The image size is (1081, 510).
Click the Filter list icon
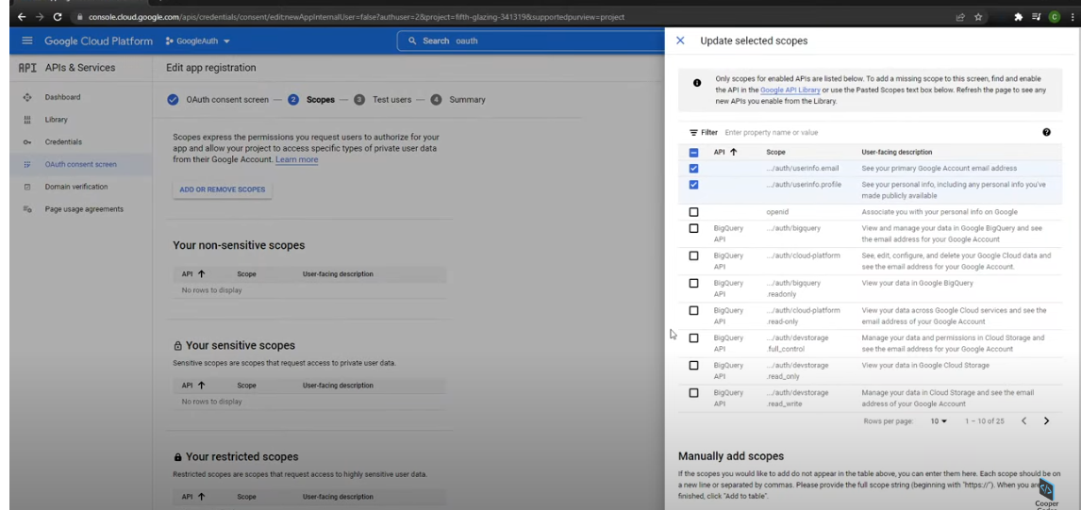tap(694, 132)
